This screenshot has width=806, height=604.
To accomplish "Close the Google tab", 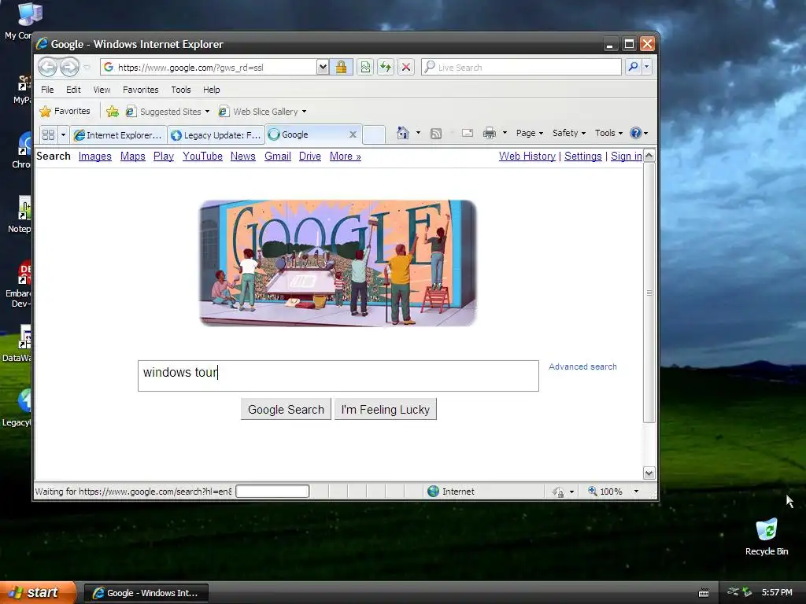I will tap(353, 134).
